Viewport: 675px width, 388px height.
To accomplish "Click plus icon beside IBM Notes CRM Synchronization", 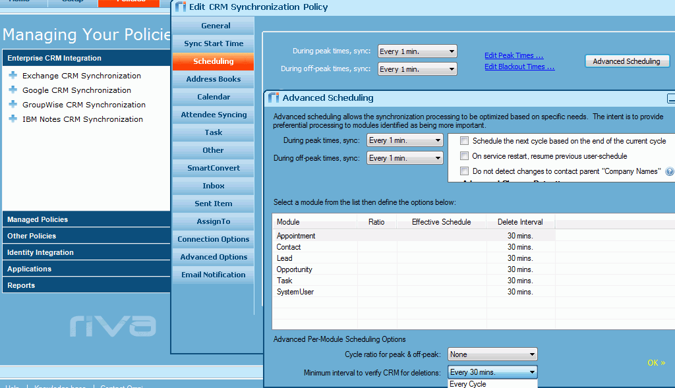I will point(13,119).
